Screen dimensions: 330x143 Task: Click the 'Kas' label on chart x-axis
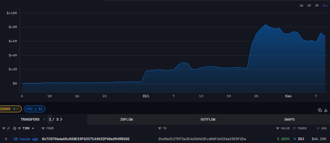pyautogui.click(x=288, y=96)
